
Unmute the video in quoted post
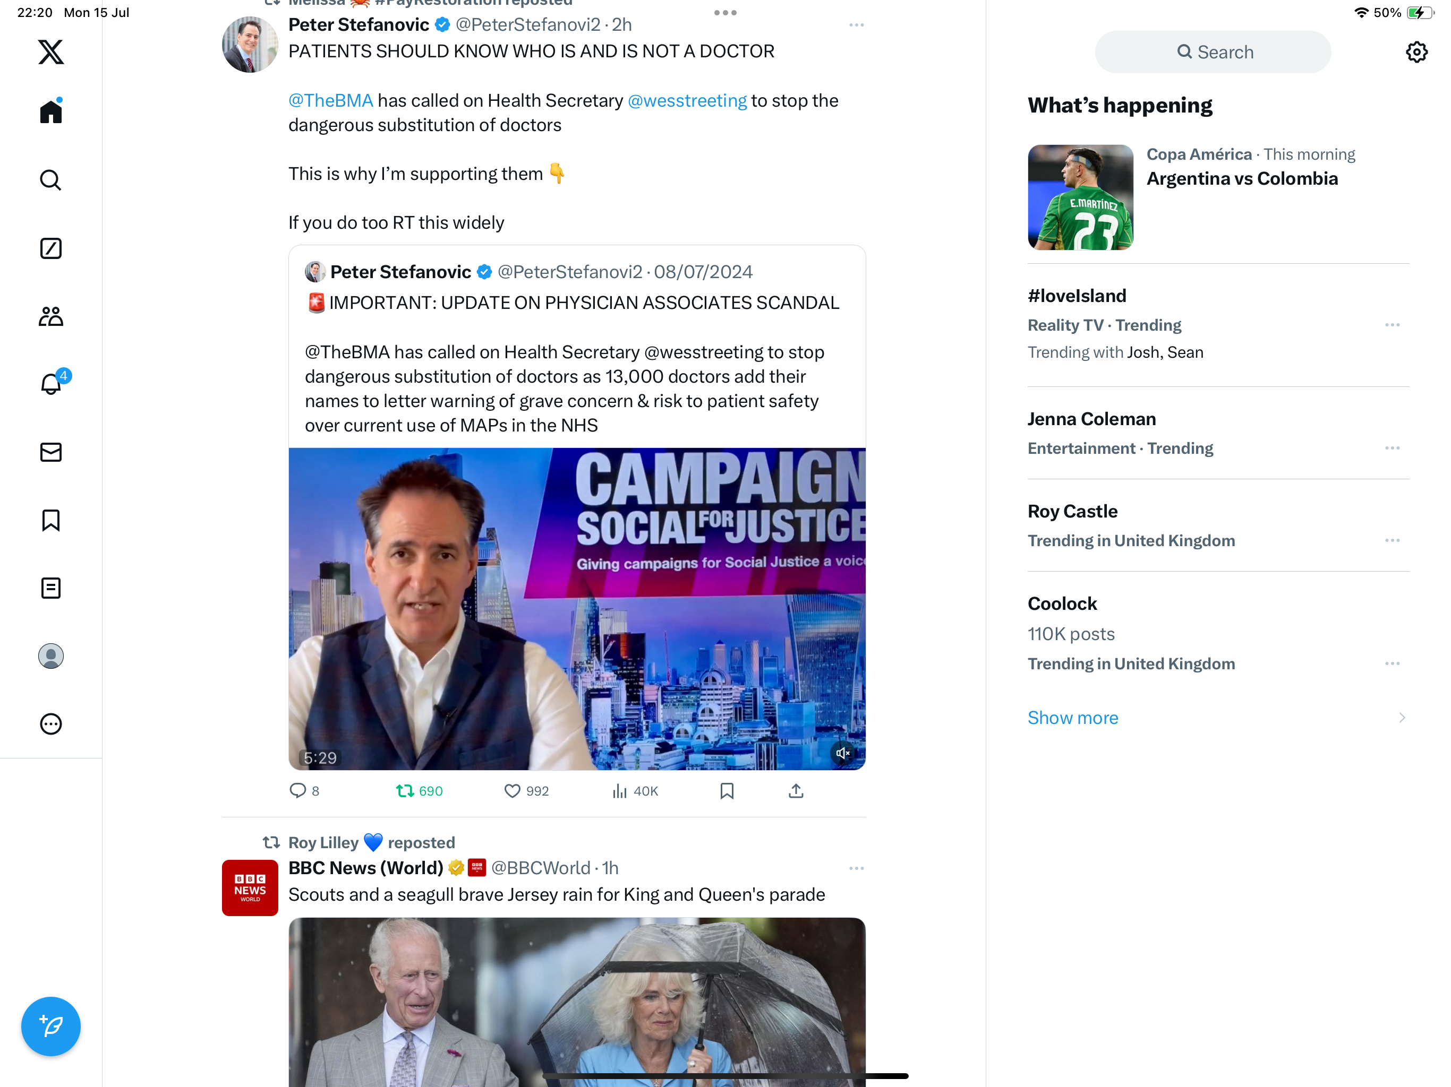[843, 753]
